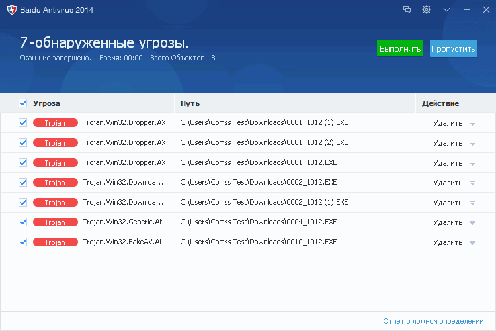Select Trojan.Win32.Dropper.AX for Downloads\0001_1012.EXE
The width and height of the screenshot is (496, 331).
(124, 162)
